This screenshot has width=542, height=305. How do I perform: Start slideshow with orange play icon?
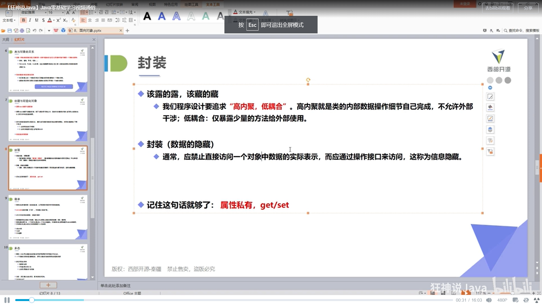coord(466,293)
